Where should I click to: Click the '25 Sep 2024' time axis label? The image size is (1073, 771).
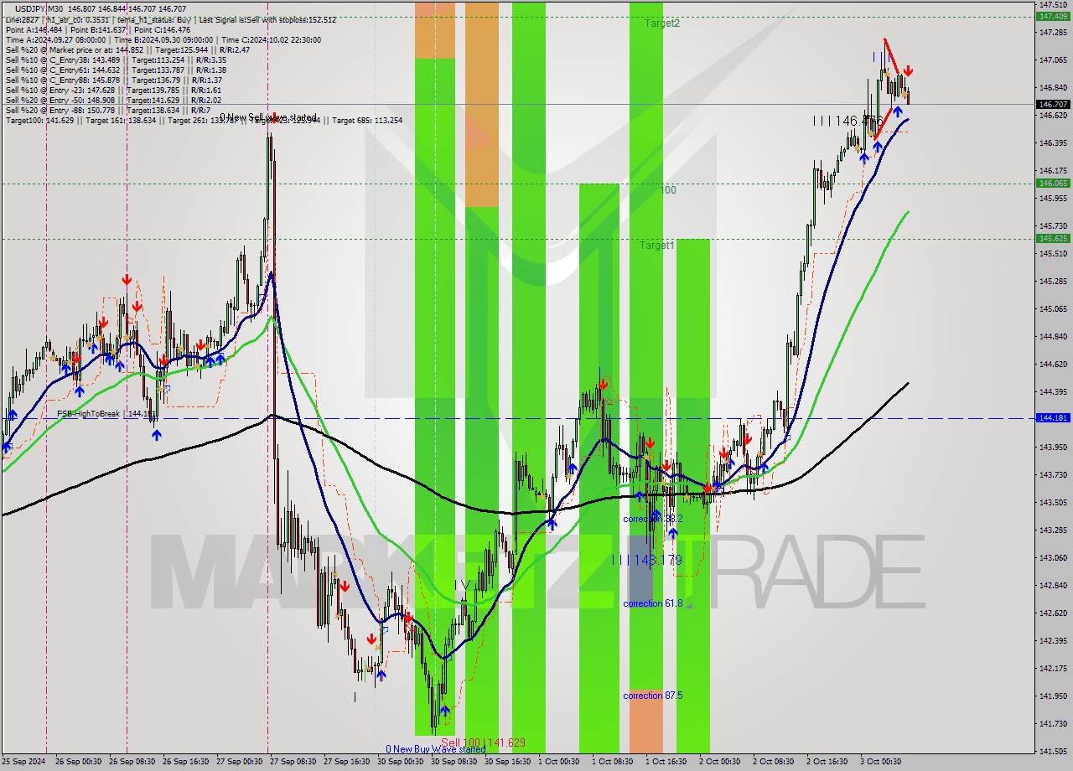click(23, 762)
